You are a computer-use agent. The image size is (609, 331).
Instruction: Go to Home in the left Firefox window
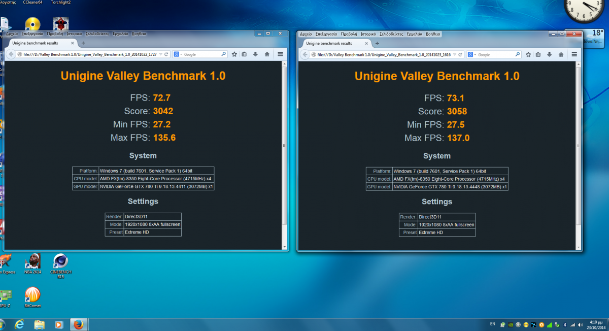click(267, 54)
